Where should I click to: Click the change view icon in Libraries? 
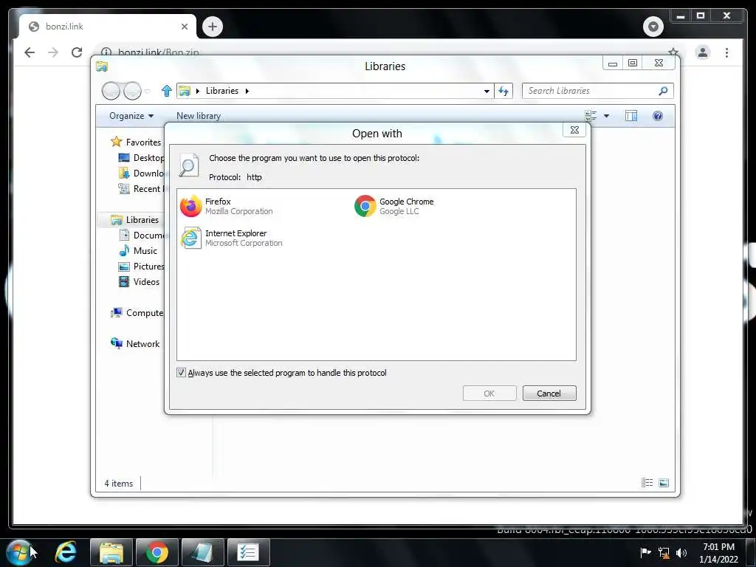(591, 116)
